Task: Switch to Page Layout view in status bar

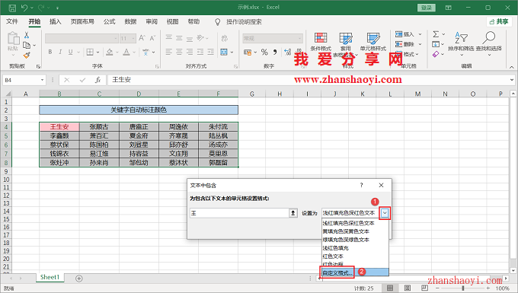Action: click(408, 288)
